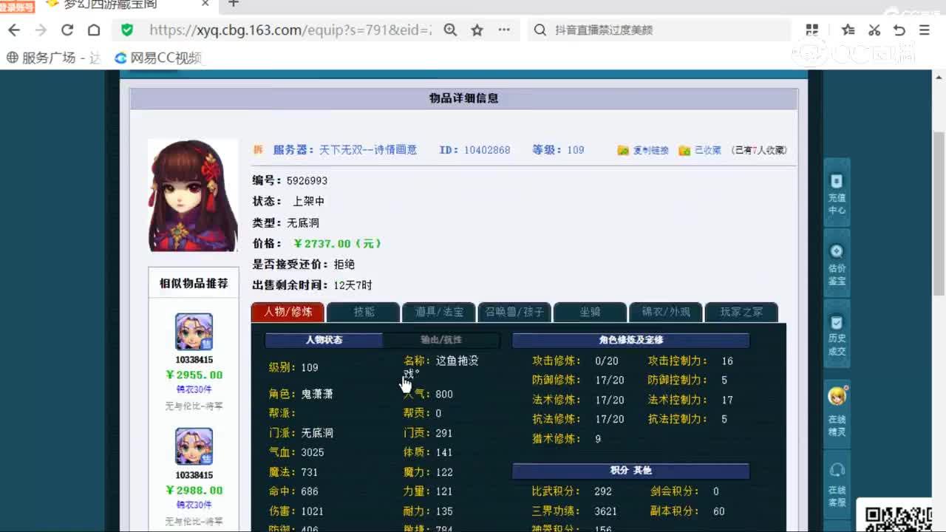
Task: Click the browser bookmark star icon
Action: [x=477, y=30]
